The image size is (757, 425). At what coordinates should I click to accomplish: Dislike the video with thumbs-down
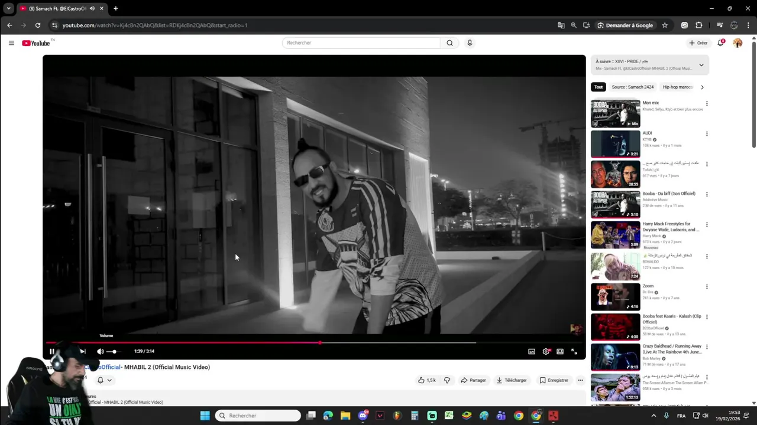(447, 380)
